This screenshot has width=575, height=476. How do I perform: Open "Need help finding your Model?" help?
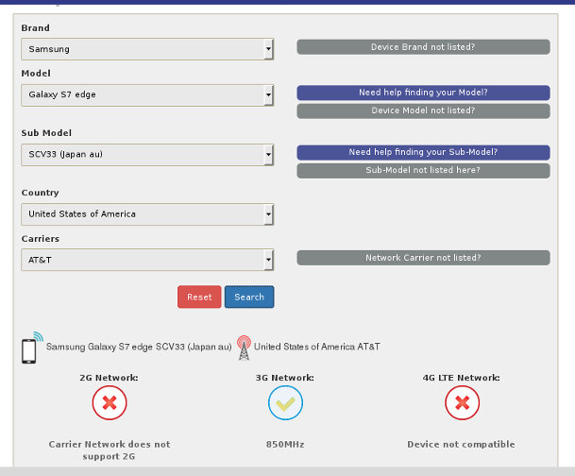click(423, 93)
